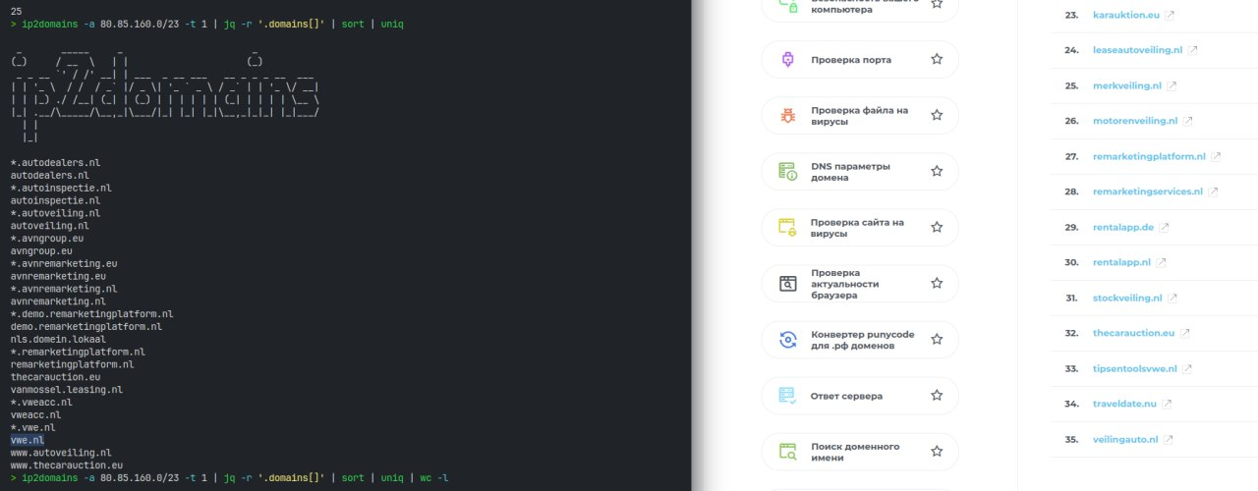1258x491 pixels.
Task: Click the port check plug icon
Action: point(787,59)
